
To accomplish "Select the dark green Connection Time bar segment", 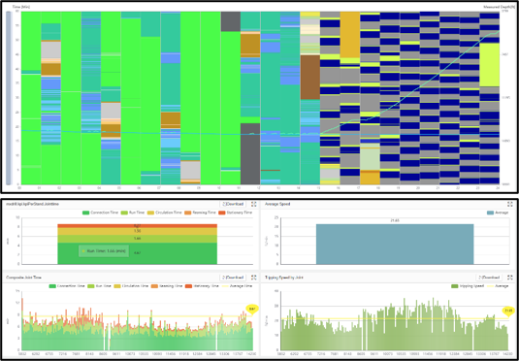I will 138,253.
